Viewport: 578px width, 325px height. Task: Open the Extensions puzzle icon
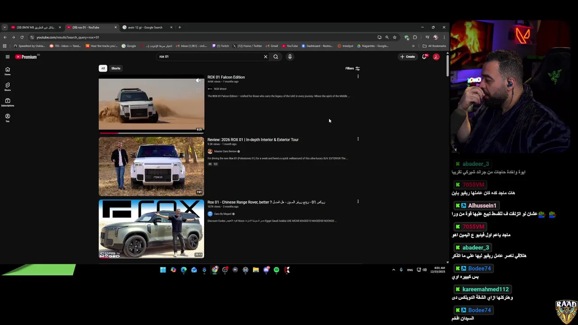(415, 37)
